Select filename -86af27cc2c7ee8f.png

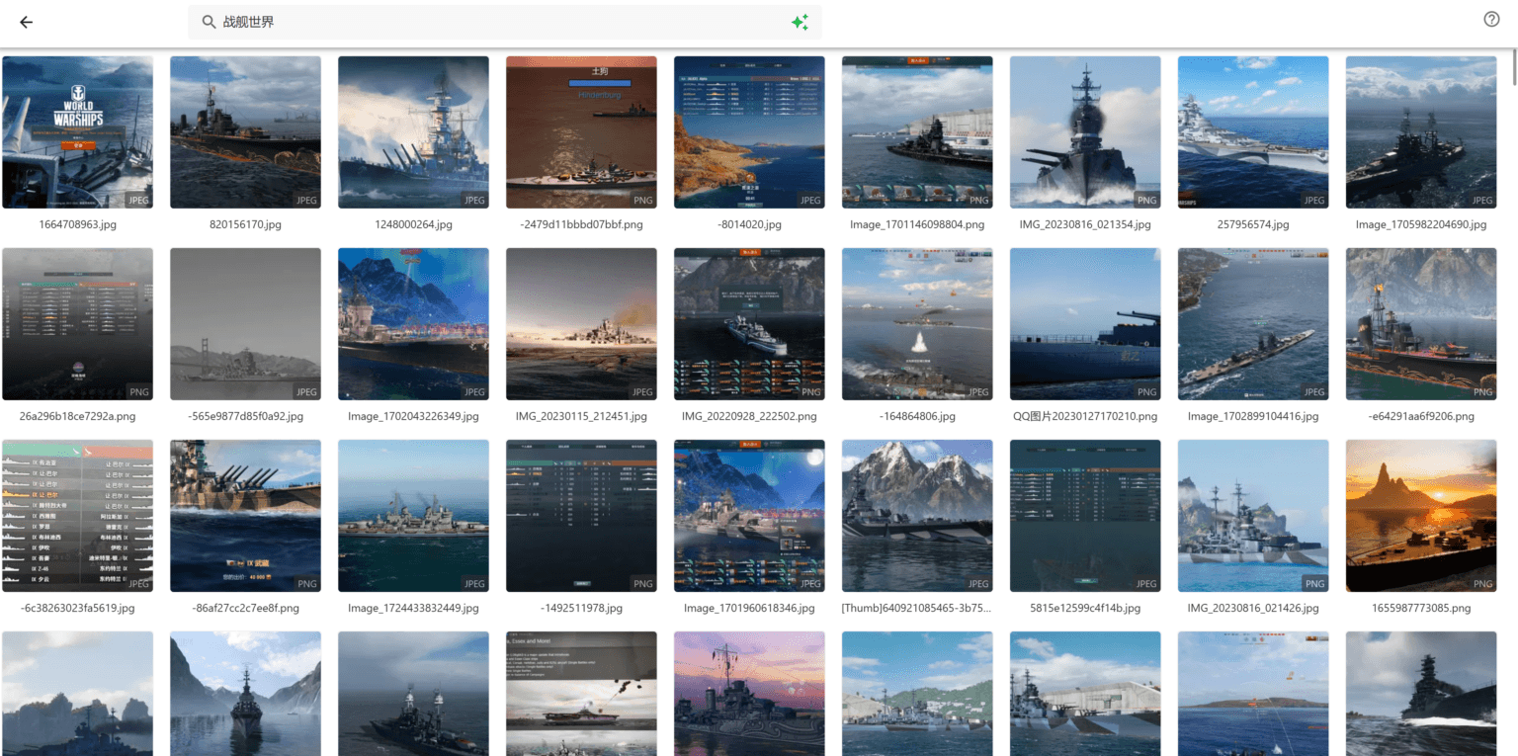[x=245, y=609]
